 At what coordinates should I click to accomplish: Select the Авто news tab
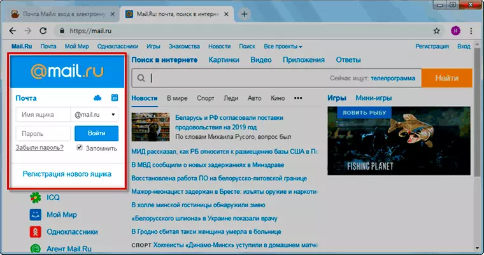(x=254, y=98)
